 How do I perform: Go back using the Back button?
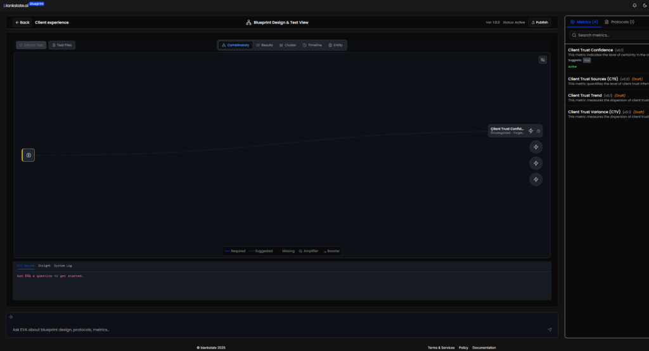(x=22, y=22)
